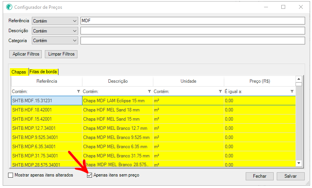Open the Descrição Contém dropdown
This screenshot has height=188, width=312.
point(55,31)
